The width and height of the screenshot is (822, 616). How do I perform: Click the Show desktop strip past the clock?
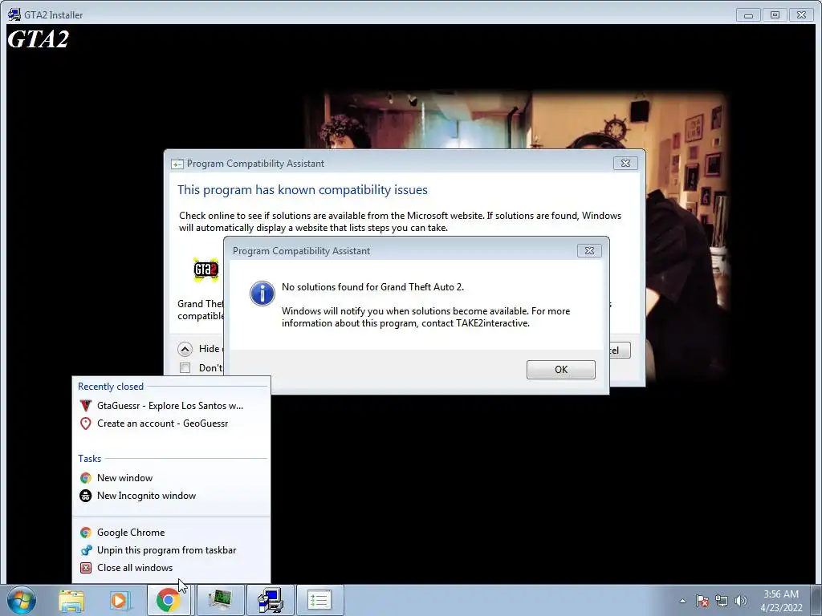click(x=816, y=600)
